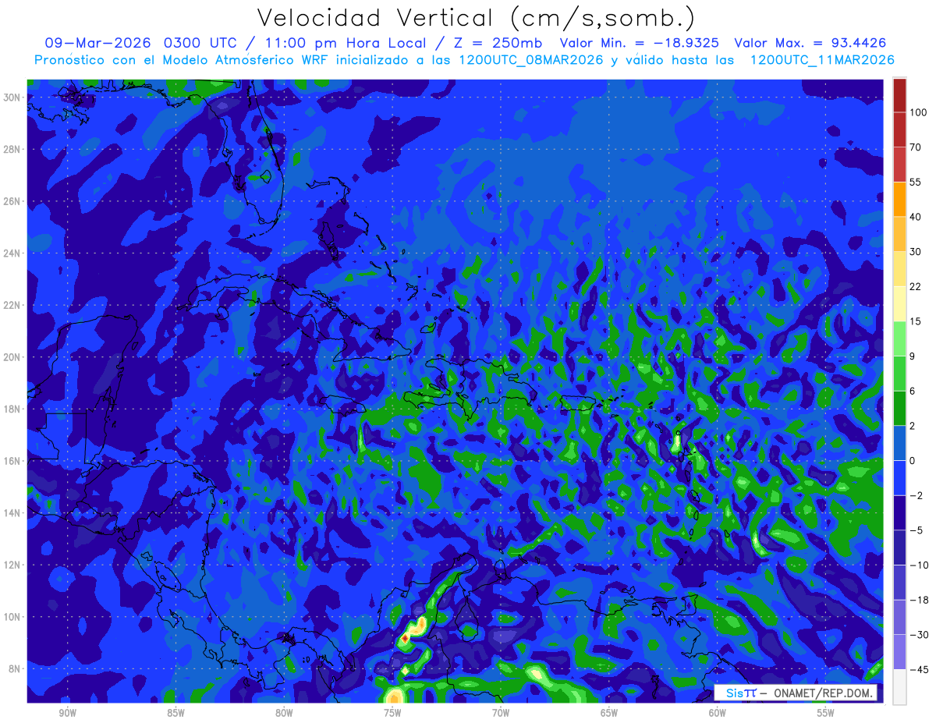Select the red swatch between 70 and 100
Viewport: 936px width, 723px height.
(x=899, y=129)
